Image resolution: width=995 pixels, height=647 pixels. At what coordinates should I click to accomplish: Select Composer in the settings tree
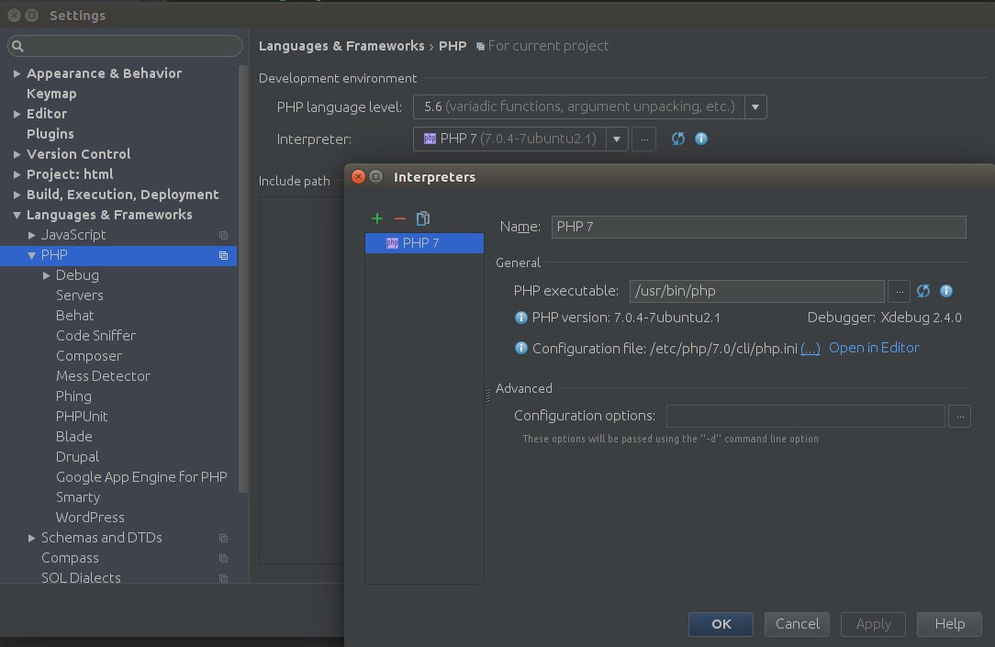pos(89,355)
